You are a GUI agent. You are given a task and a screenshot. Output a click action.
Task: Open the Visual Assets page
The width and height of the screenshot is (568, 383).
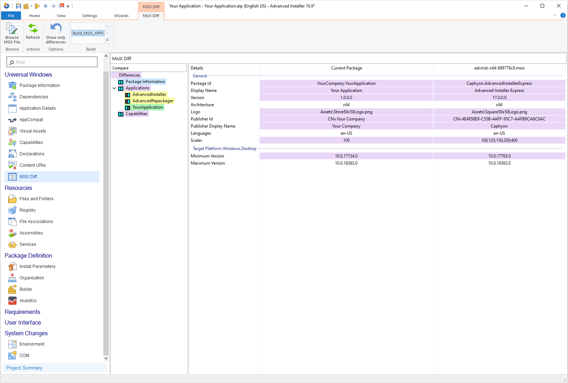coord(33,131)
